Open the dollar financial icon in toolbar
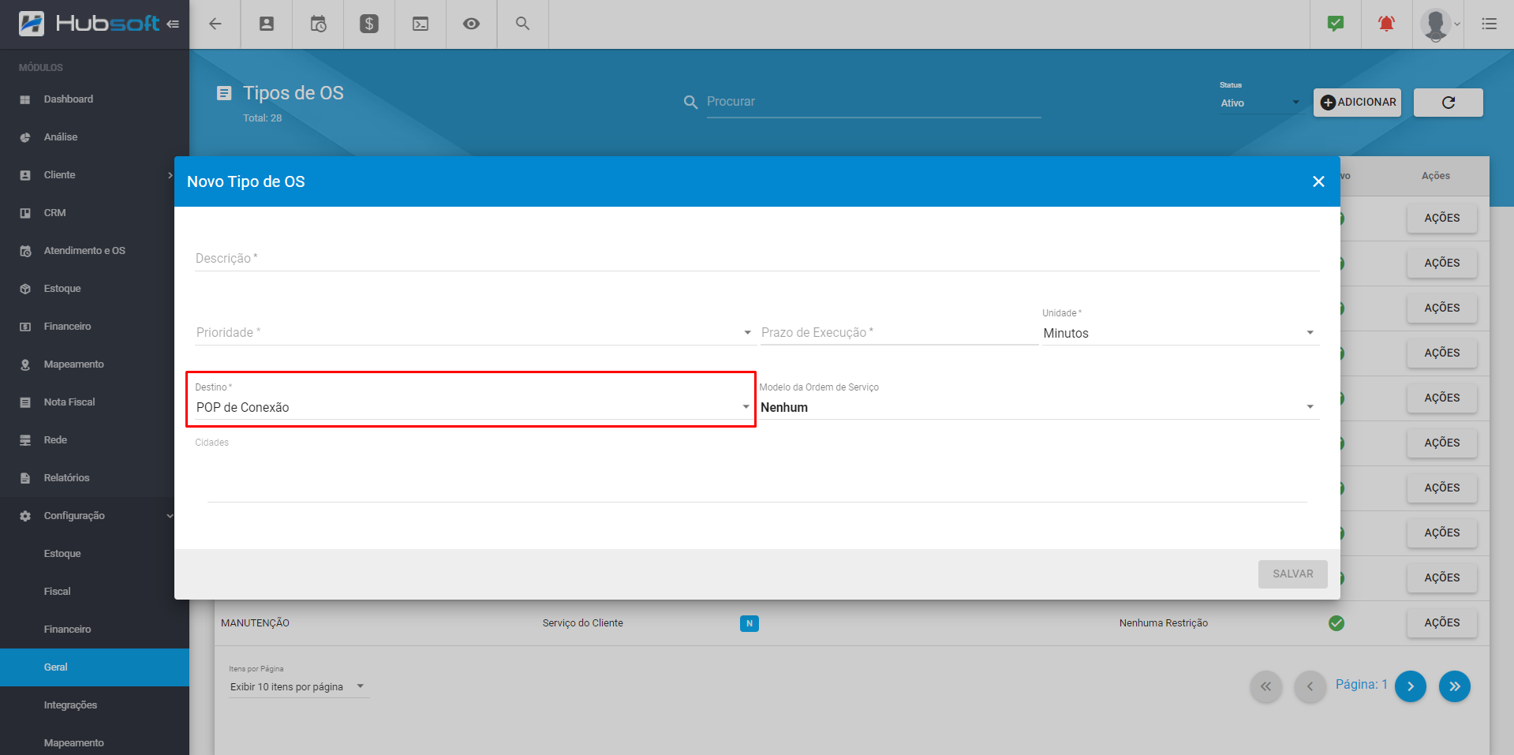The height and width of the screenshot is (755, 1514). 369,24
